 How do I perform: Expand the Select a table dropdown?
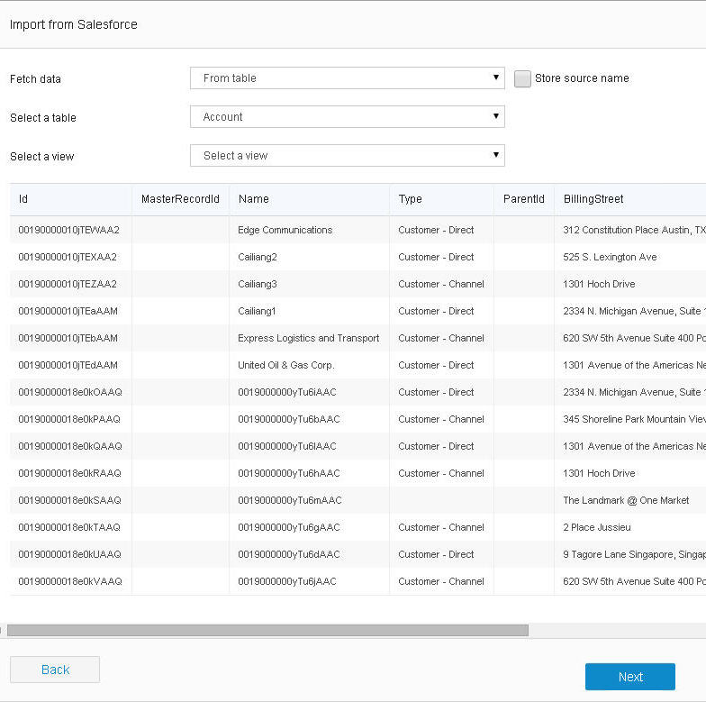tap(347, 117)
